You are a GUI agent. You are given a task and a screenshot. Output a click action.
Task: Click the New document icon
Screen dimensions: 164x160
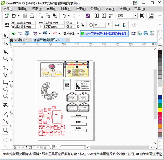7,16
